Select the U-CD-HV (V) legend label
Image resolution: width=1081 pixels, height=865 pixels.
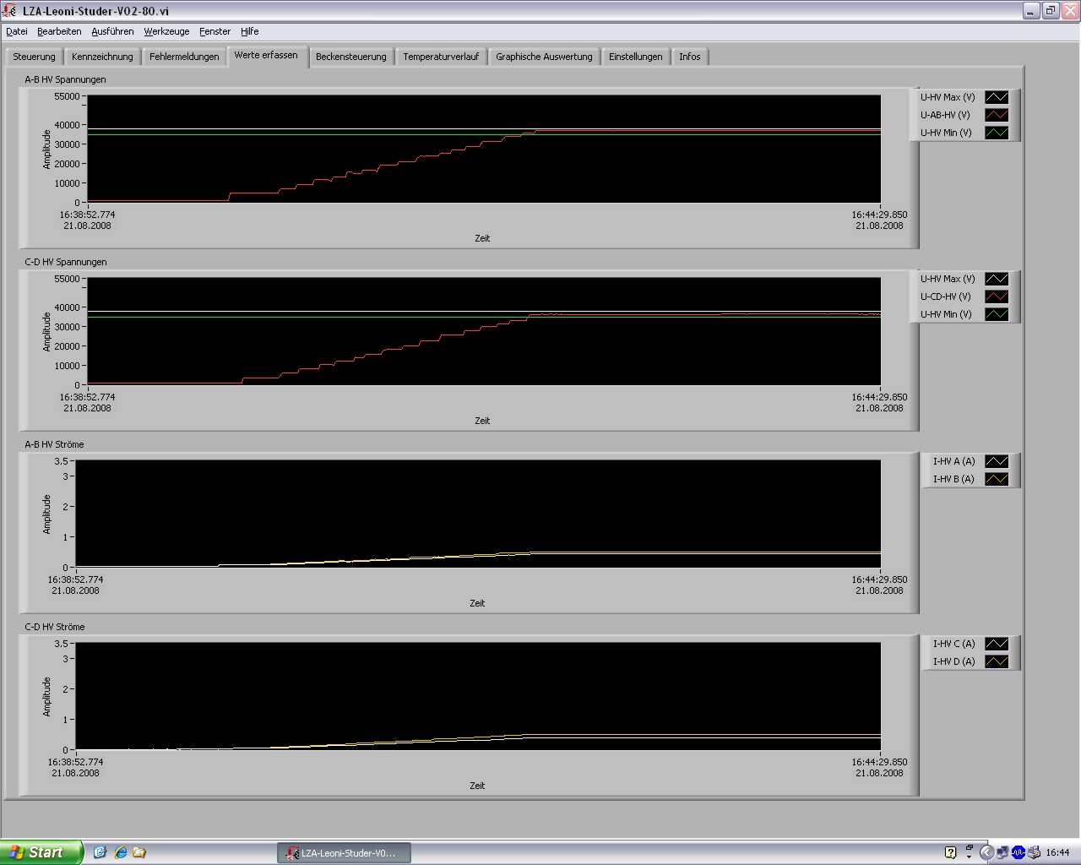pos(945,296)
